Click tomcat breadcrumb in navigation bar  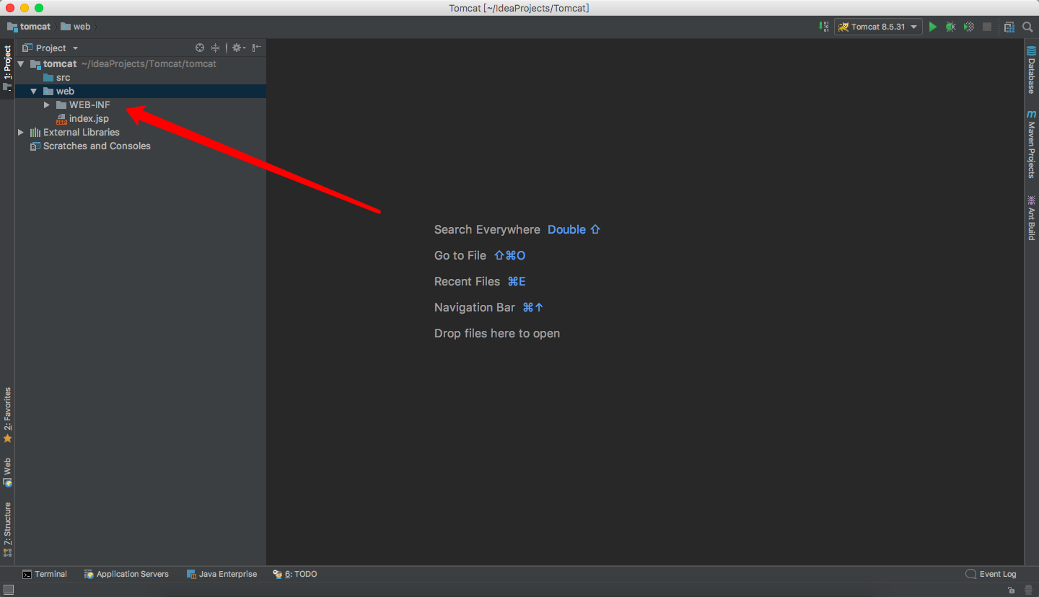coord(29,27)
